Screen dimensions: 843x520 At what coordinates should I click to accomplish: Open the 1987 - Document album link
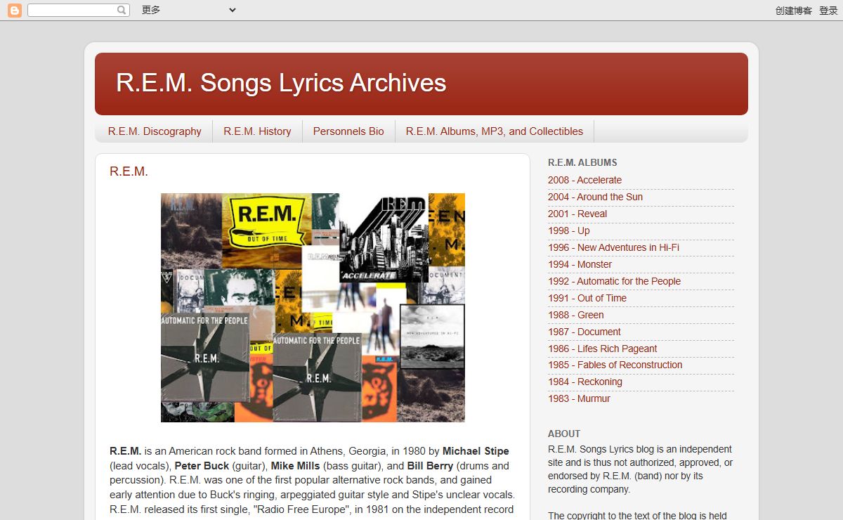pyautogui.click(x=584, y=332)
